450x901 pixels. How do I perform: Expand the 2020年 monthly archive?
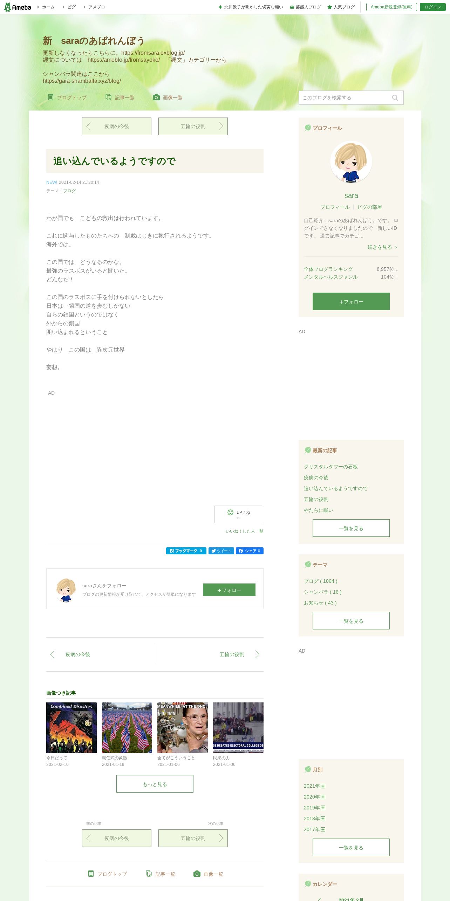(323, 797)
